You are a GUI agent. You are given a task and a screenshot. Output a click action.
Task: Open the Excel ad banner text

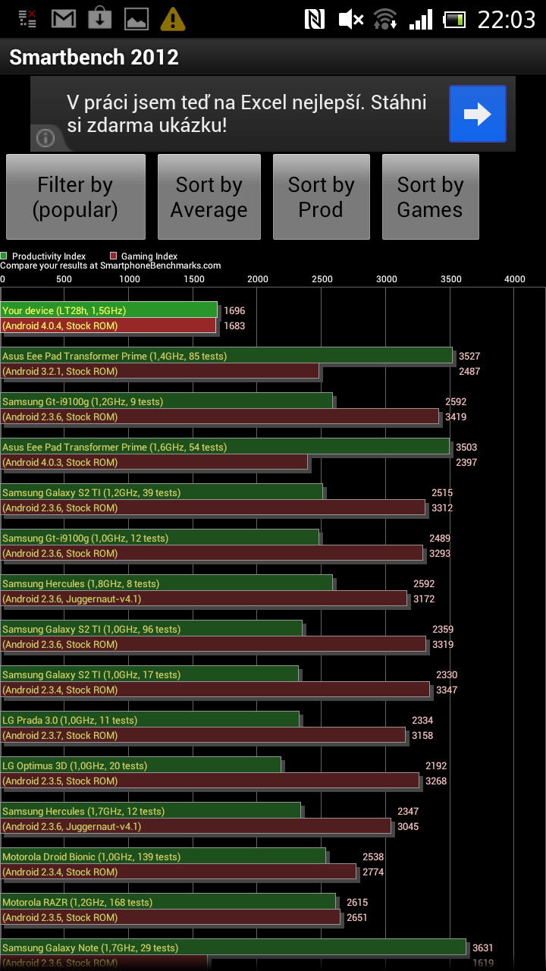246,114
